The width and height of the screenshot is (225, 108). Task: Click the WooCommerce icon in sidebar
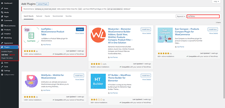click(x=2, y=26)
